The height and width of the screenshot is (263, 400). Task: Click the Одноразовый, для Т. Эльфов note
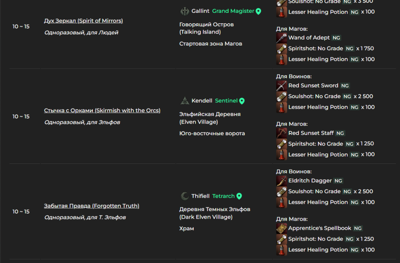click(x=85, y=217)
